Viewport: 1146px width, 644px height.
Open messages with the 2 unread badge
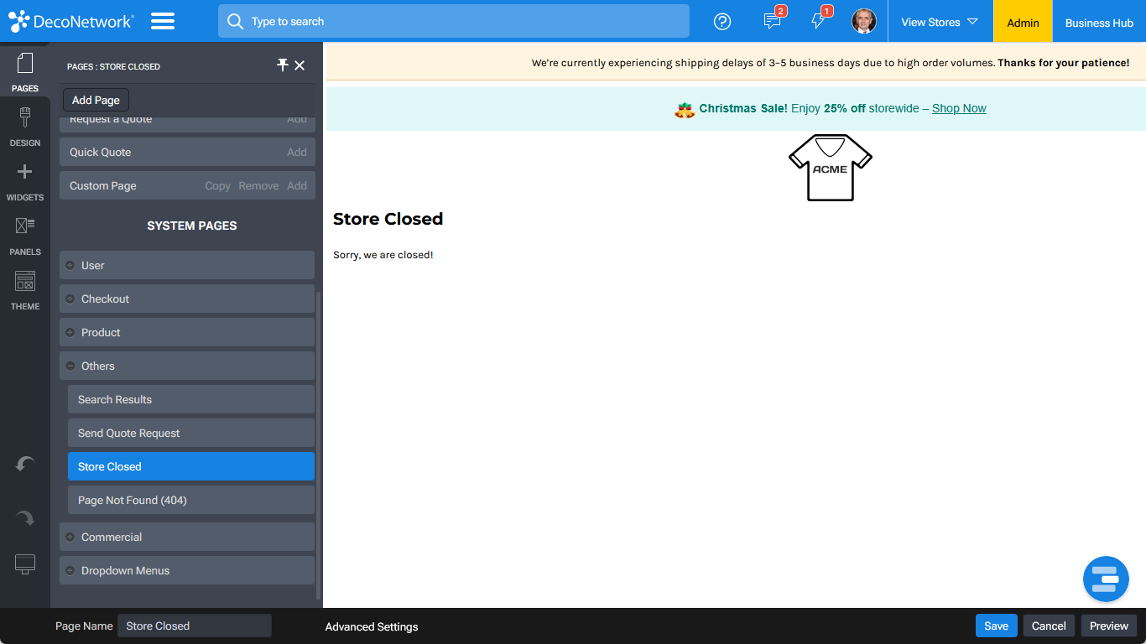click(772, 22)
